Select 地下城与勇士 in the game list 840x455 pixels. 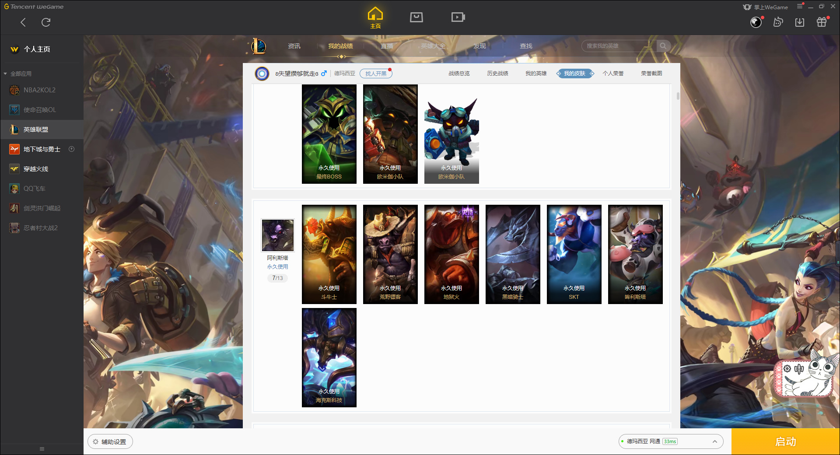(42, 149)
